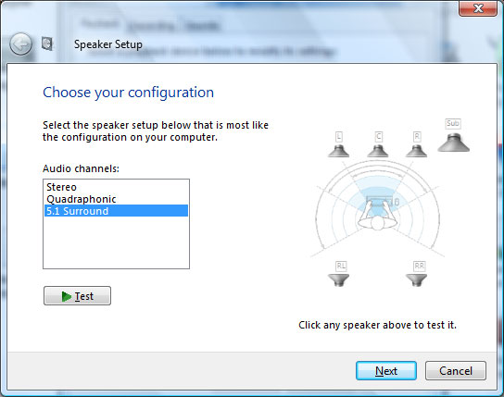Click the Sub label above the subwoofer
Viewport: 504px width, 397px height.
(453, 124)
